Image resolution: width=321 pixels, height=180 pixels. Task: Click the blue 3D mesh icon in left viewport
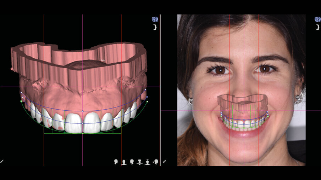click(155, 19)
